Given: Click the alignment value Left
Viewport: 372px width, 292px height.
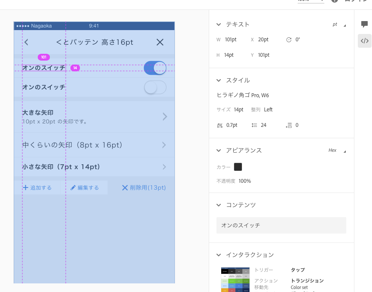Looking at the screenshot, I should [268, 110].
